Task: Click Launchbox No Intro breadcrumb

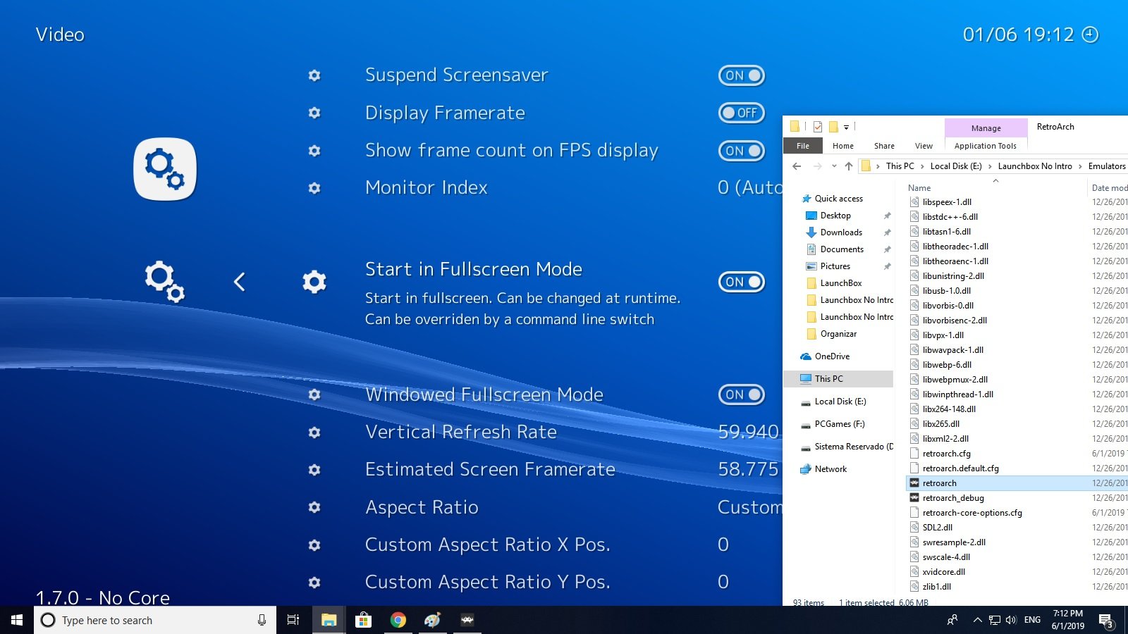Action: tap(1035, 166)
